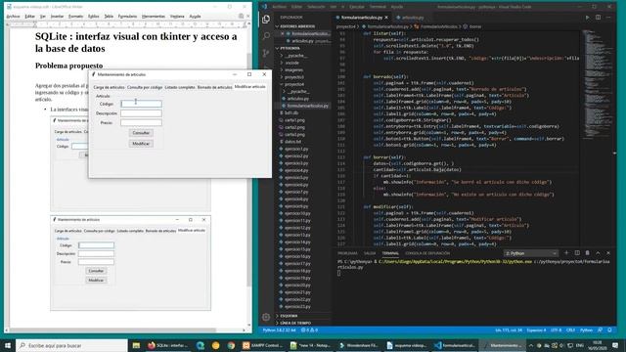Click the UTF-8 encoding in the status bar
Screen dimensions: 626x352
[557, 330]
